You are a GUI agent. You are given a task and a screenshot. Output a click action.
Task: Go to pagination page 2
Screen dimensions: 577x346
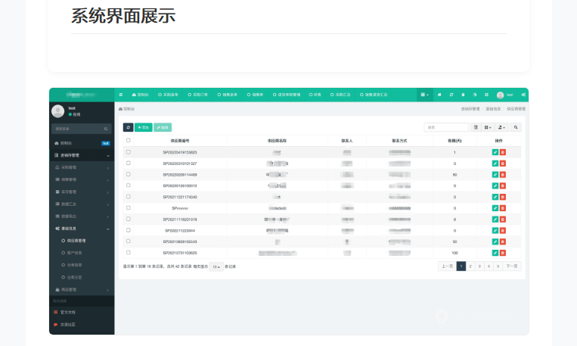pyautogui.click(x=470, y=267)
